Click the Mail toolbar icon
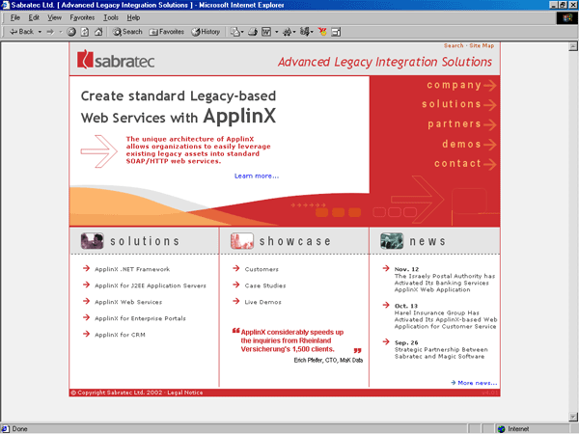This screenshot has width=579, height=434. [x=234, y=32]
